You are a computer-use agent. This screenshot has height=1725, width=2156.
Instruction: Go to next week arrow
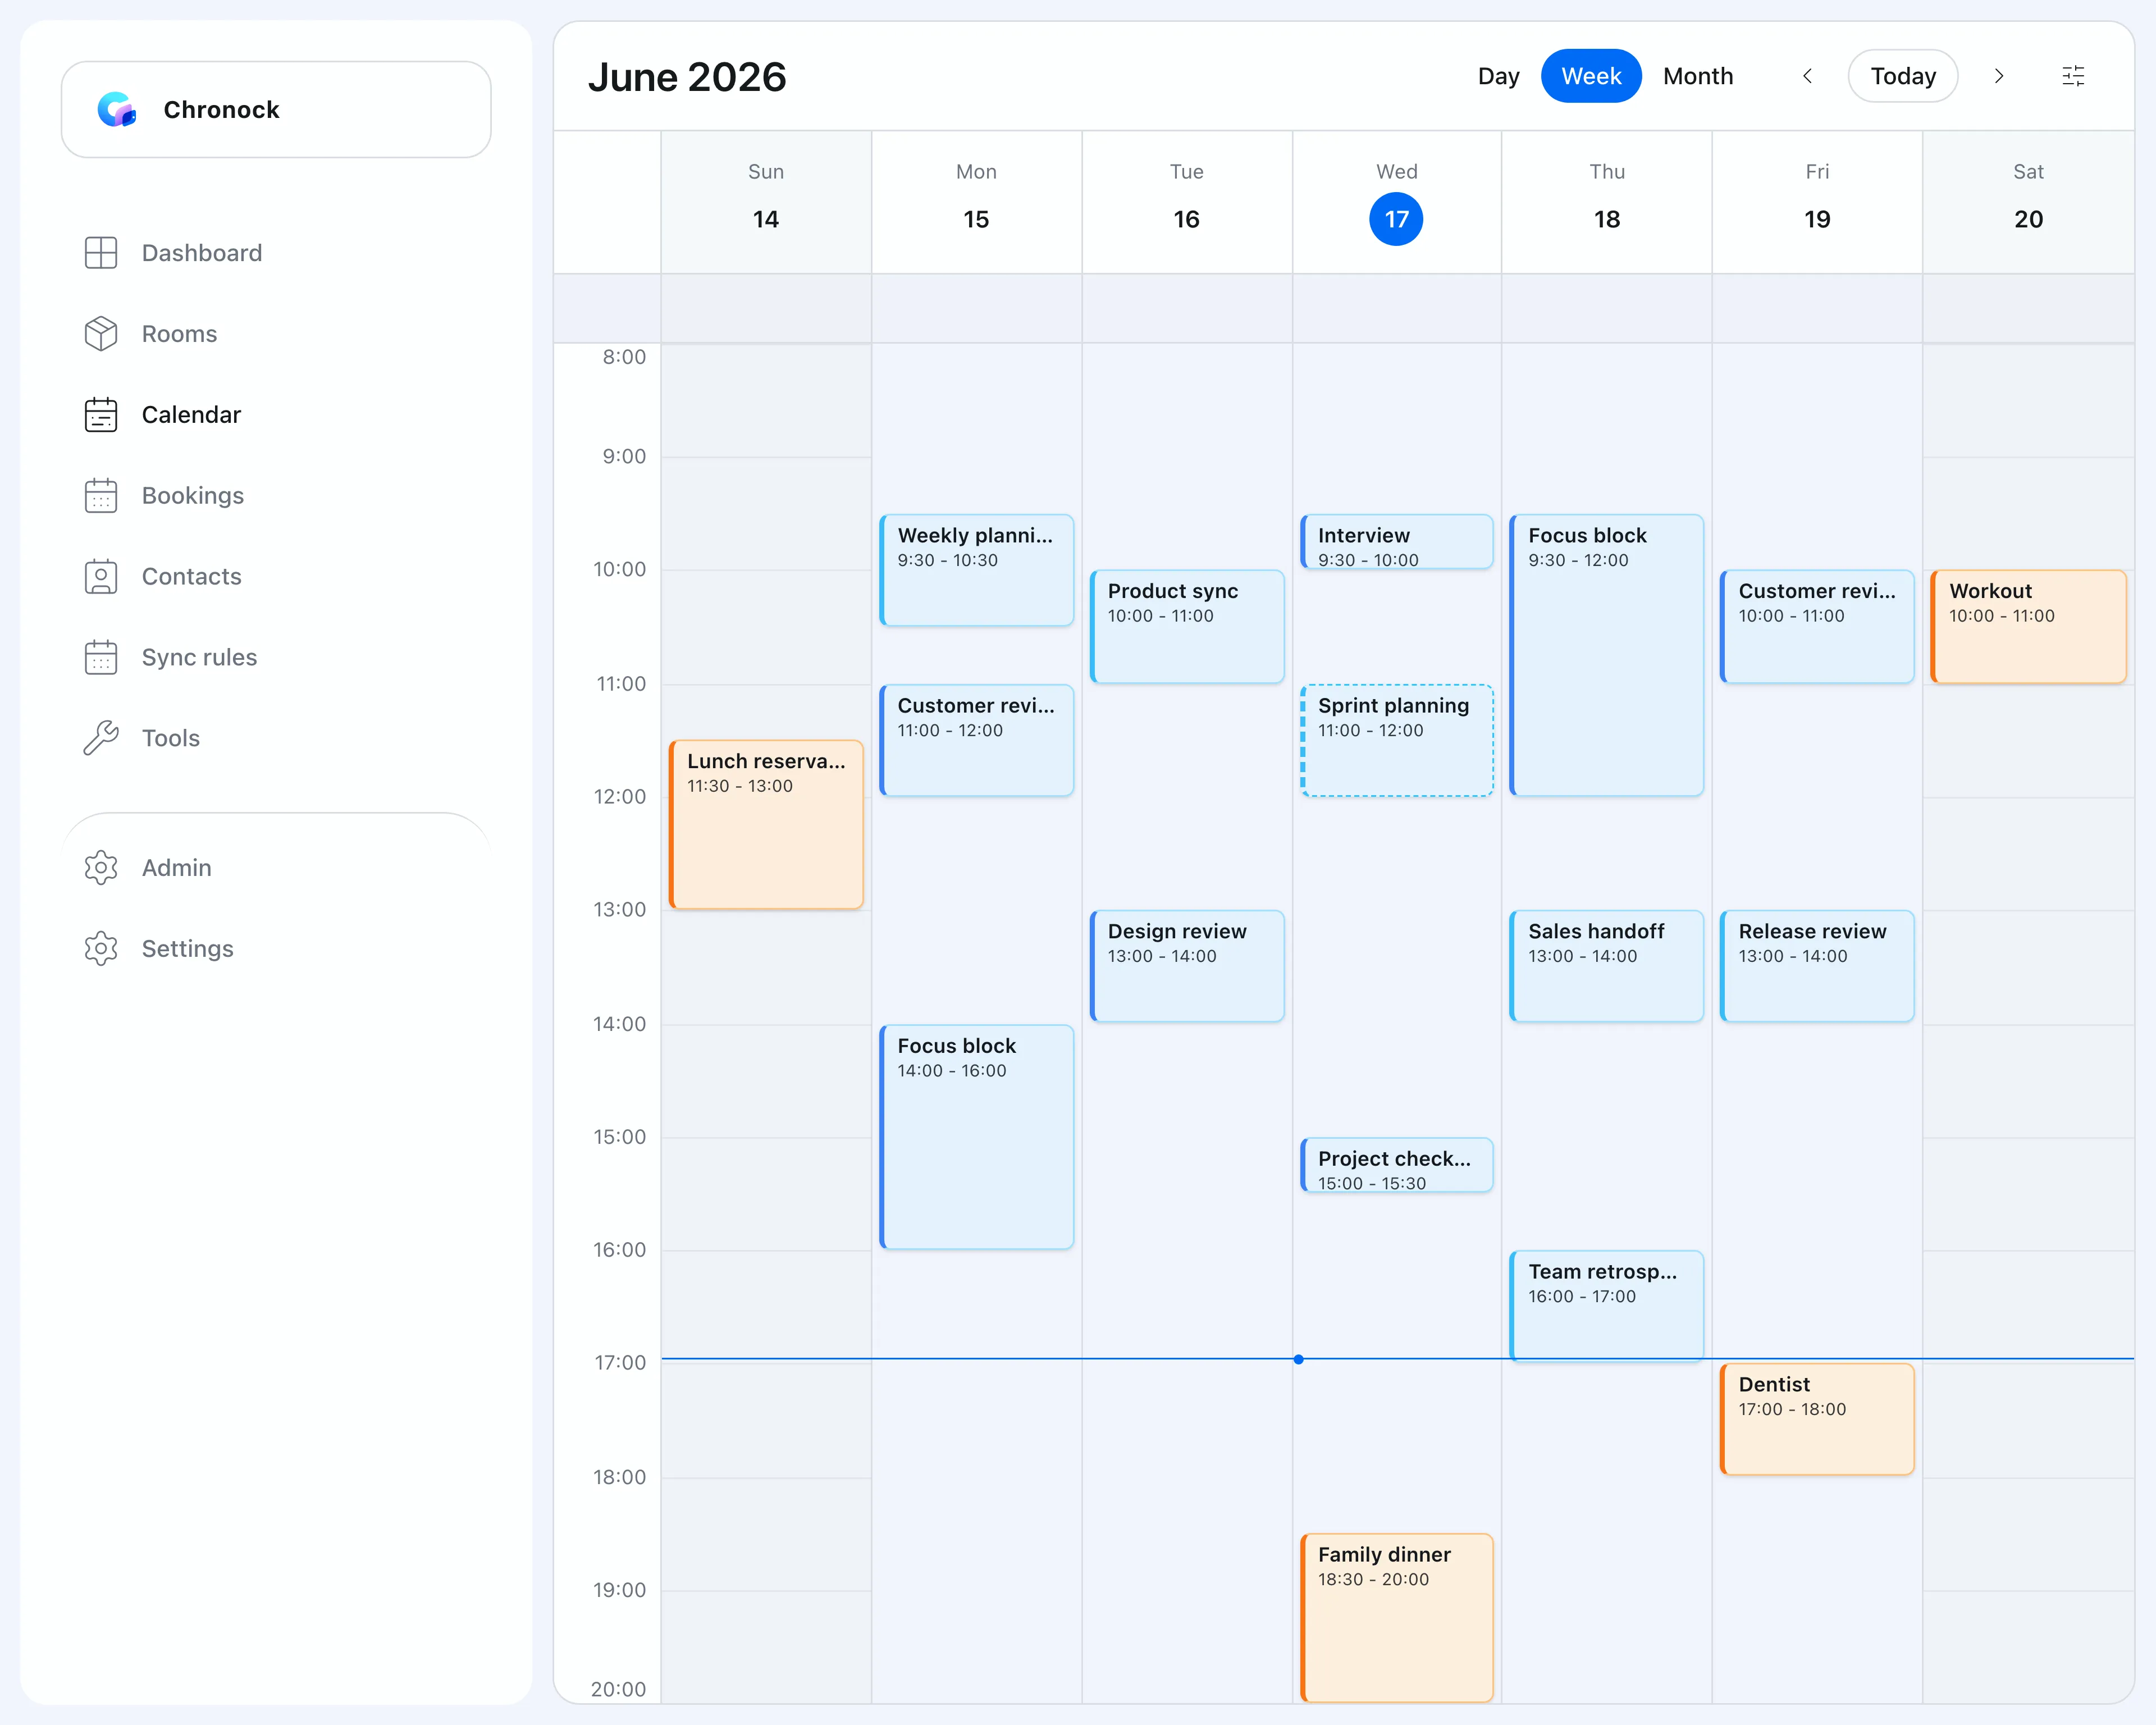[1999, 76]
